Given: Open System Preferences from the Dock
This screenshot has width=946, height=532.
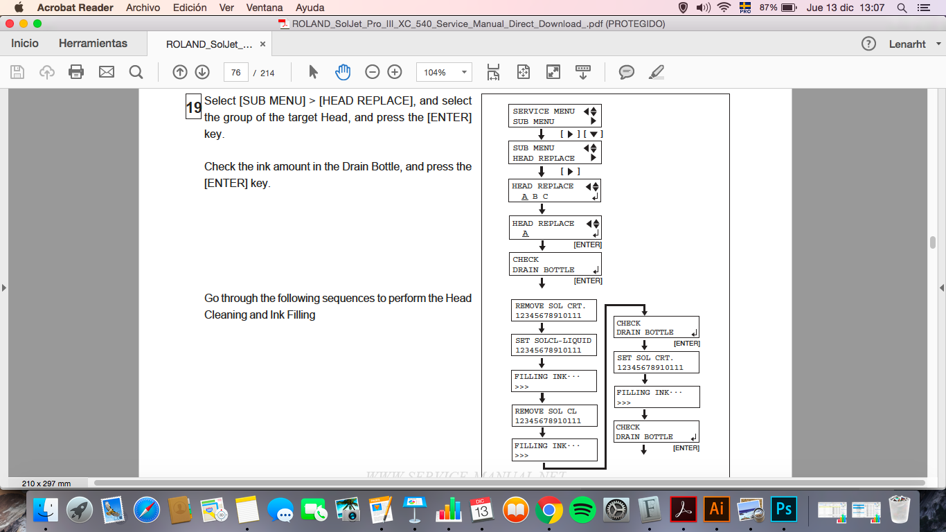Looking at the screenshot, I should point(616,511).
